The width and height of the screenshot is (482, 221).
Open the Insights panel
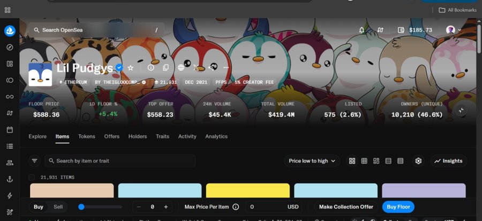[448, 161]
